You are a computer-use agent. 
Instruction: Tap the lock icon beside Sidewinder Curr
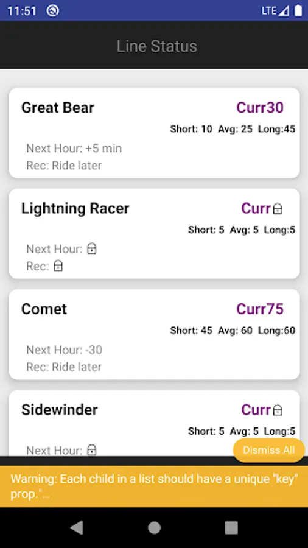(x=278, y=410)
